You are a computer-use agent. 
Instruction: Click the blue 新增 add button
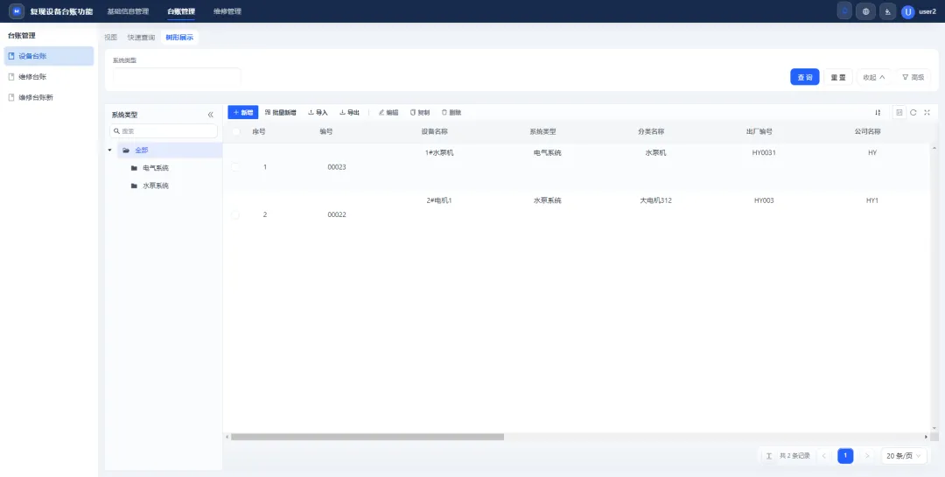pos(243,113)
